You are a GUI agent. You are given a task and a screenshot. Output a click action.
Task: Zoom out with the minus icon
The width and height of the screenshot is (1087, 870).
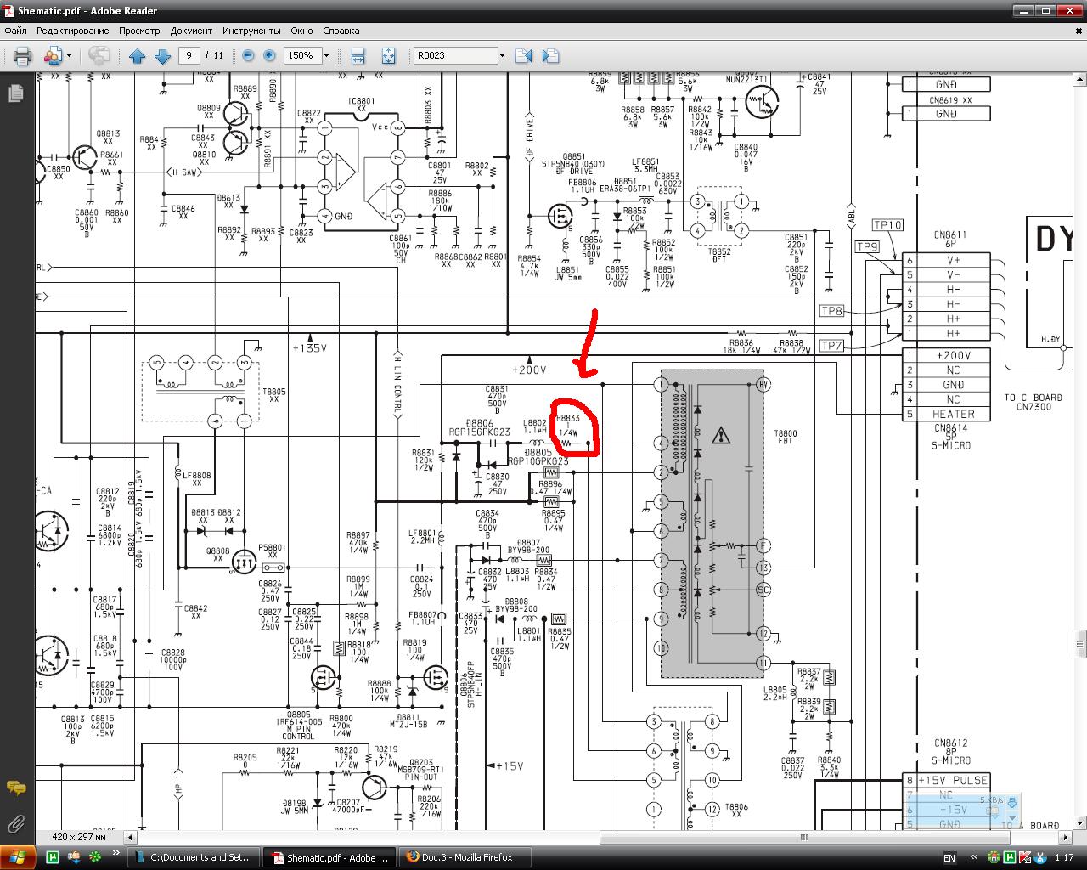248,55
